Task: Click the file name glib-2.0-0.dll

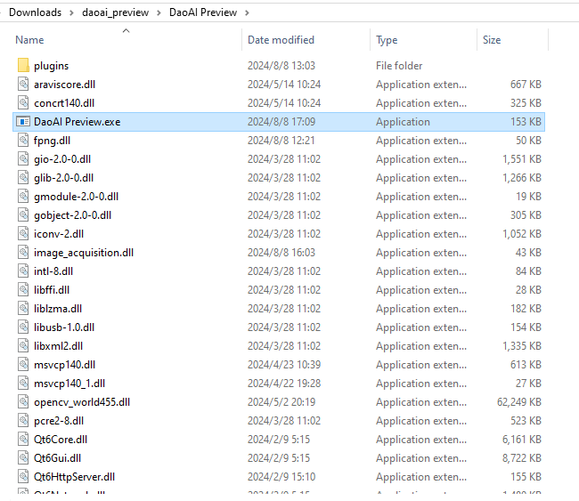Action: (x=63, y=178)
